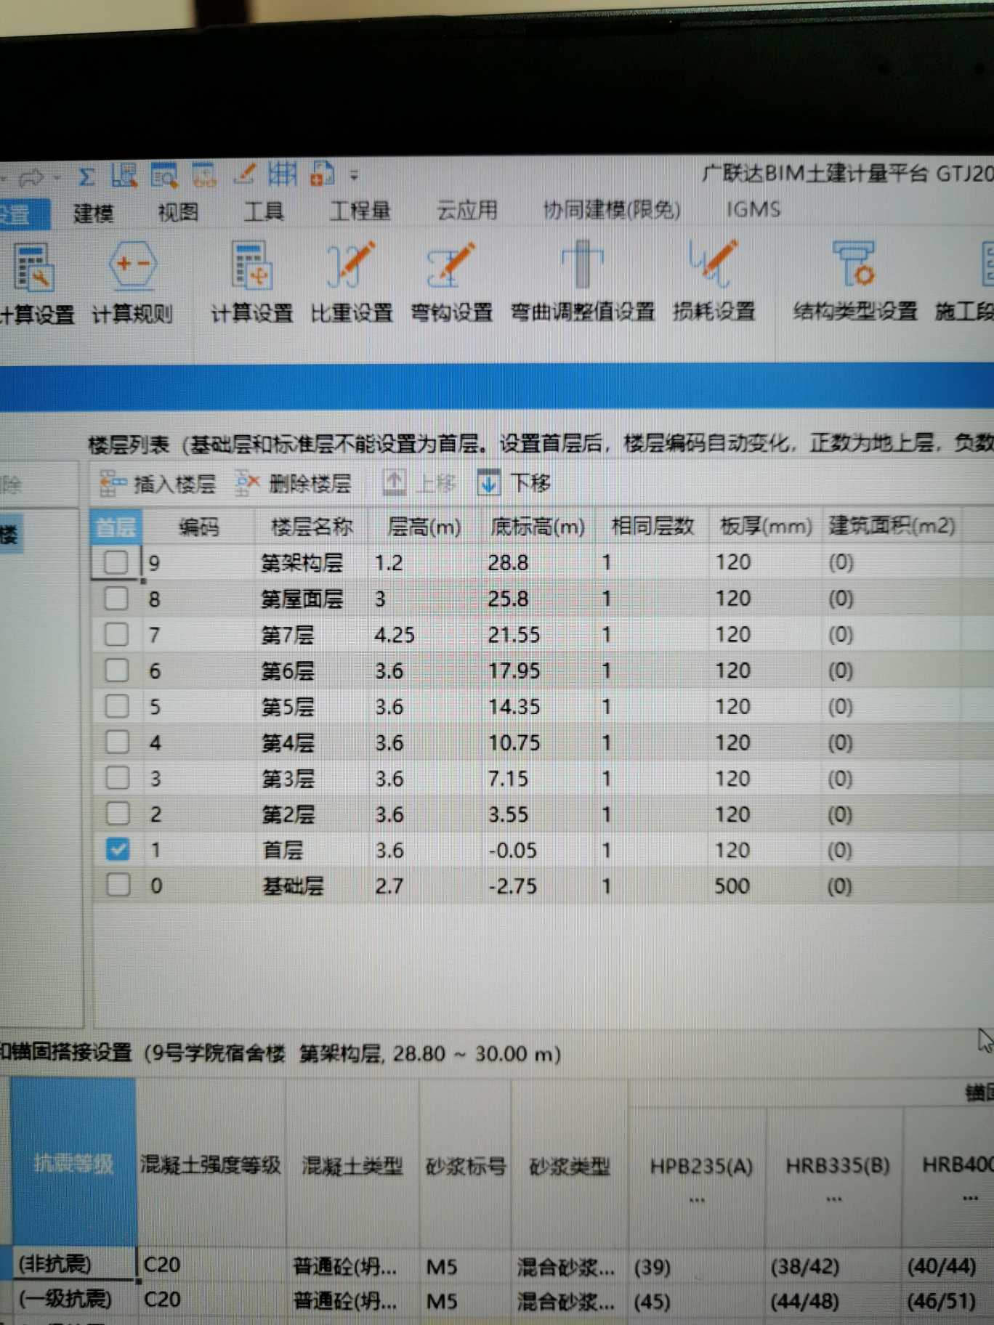Check the 首层 box for 第7层 row

pyautogui.click(x=117, y=634)
